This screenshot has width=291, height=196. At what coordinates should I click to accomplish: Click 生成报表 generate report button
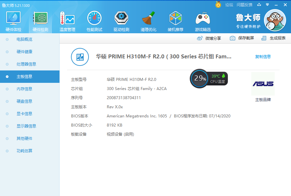[273, 38]
